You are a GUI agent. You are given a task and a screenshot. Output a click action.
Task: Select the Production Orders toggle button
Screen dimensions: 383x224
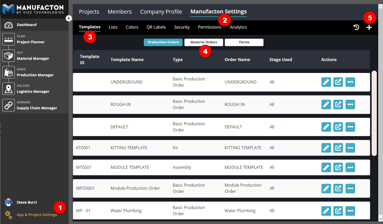(163, 42)
